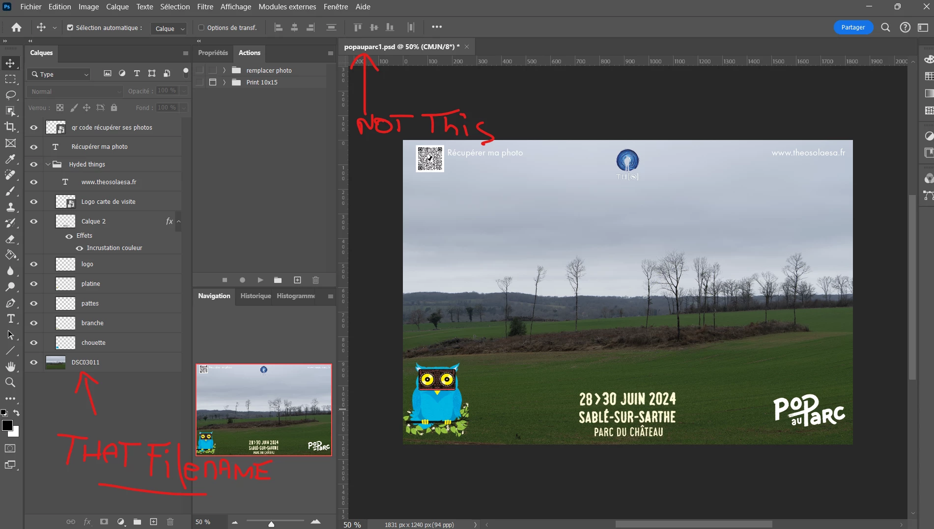Filter layers by text type icon

(x=137, y=74)
